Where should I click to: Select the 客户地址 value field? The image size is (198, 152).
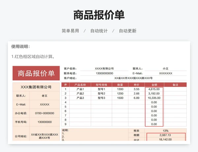pyautogui.click(x=133, y=78)
